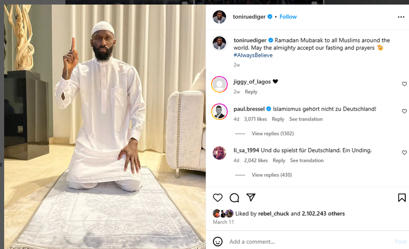409x249 pixels.
Task: Reply to paul.bressel's comment
Action: (x=278, y=119)
